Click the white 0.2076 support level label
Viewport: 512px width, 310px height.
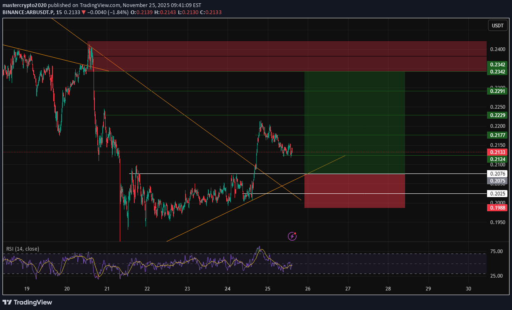pos(497,173)
